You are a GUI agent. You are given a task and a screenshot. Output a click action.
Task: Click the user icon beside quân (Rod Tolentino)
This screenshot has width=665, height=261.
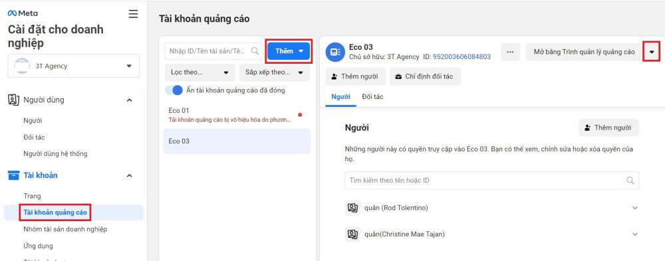[352, 208]
